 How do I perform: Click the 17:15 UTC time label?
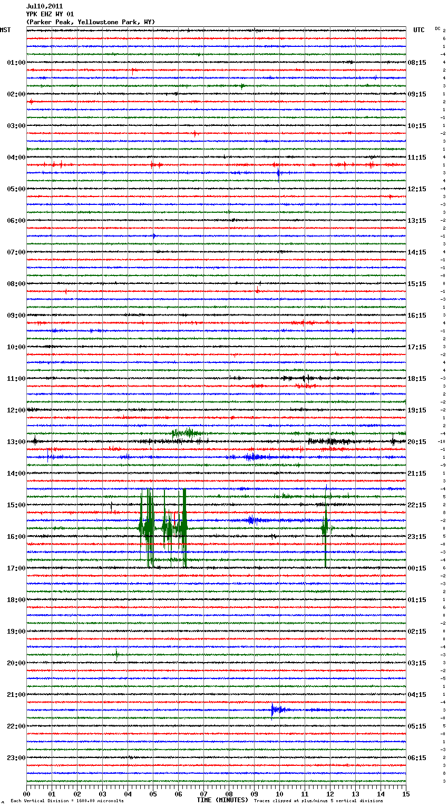[417, 347]
